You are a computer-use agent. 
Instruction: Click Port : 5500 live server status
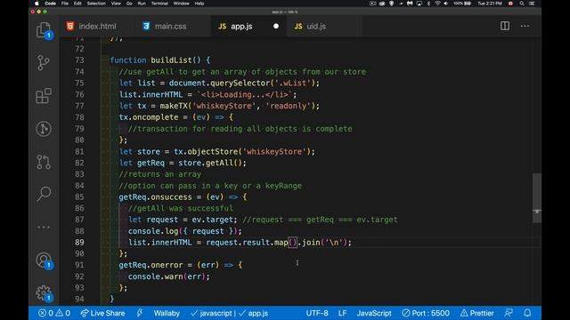[426, 313]
